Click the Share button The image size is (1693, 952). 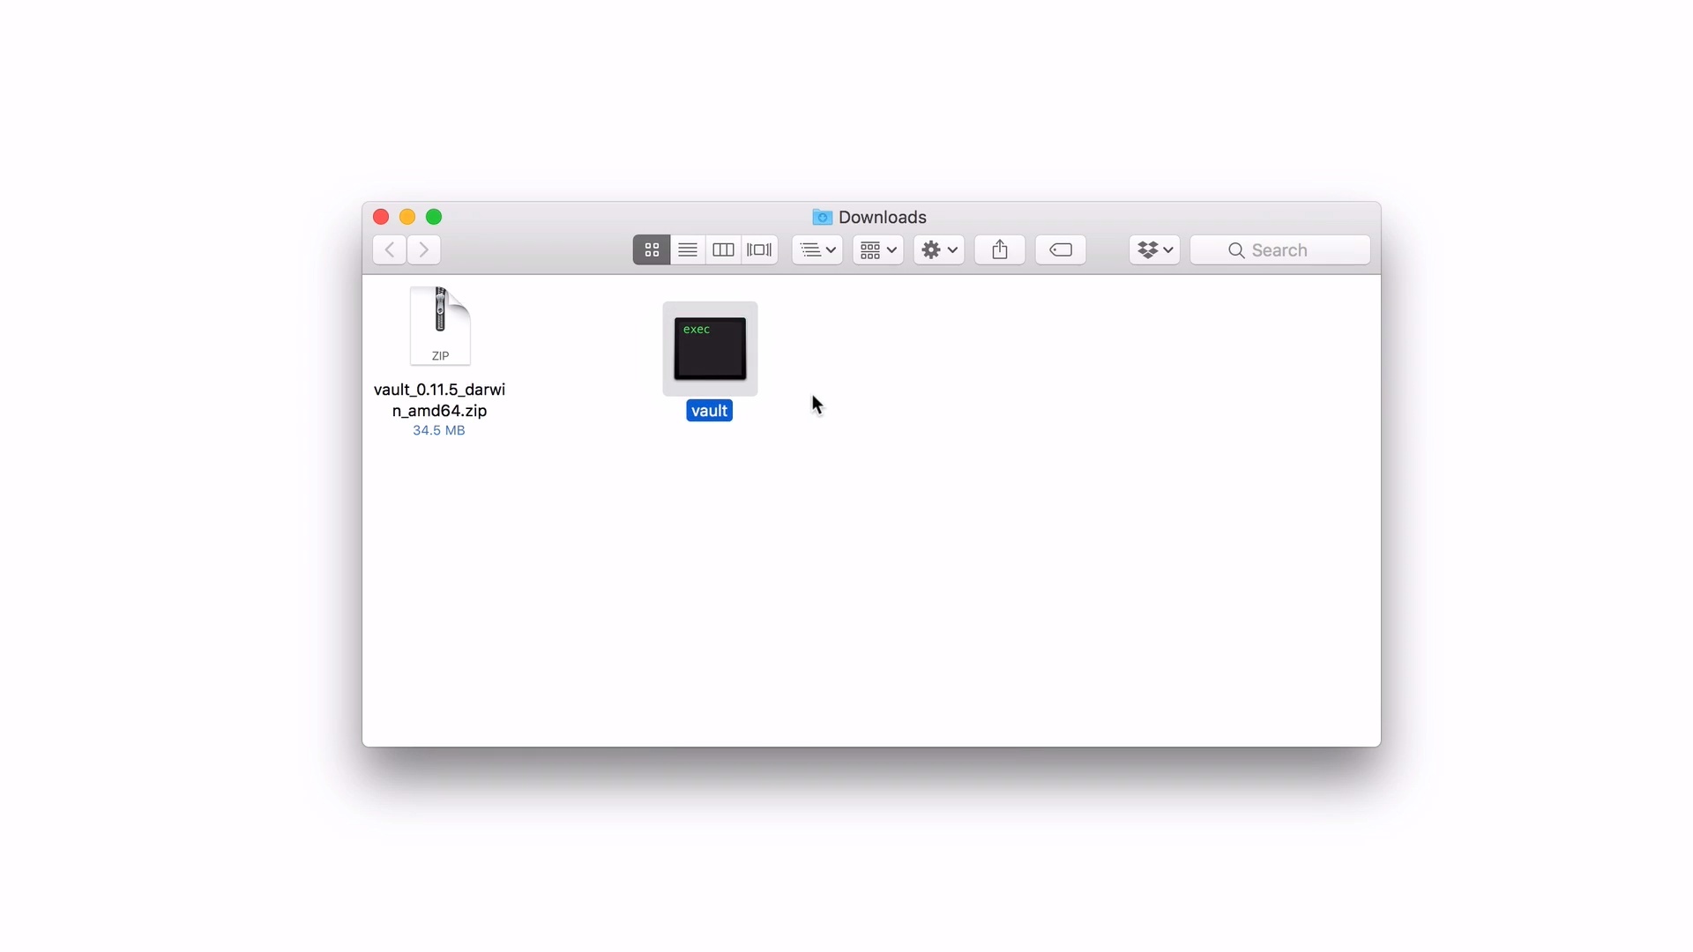(x=1000, y=250)
